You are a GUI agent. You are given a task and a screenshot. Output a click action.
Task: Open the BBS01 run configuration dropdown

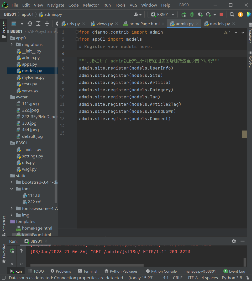(162, 15)
